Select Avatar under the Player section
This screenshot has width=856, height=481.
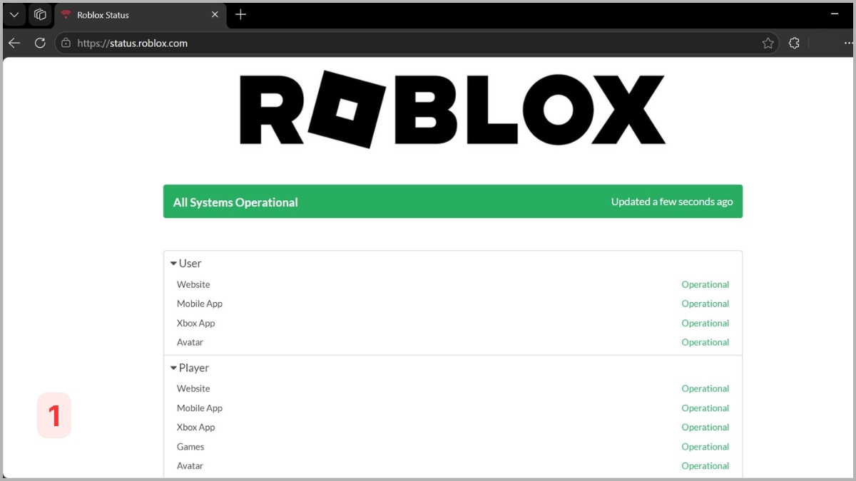(x=190, y=465)
